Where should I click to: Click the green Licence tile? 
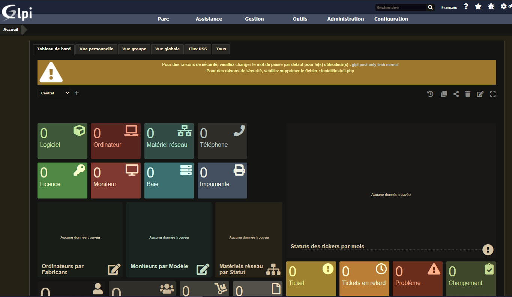pos(62,181)
